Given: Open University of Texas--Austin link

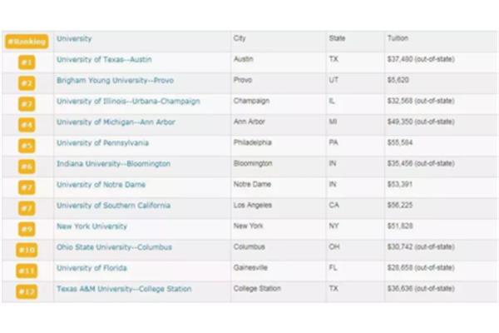Looking at the screenshot, I should (104, 60).
